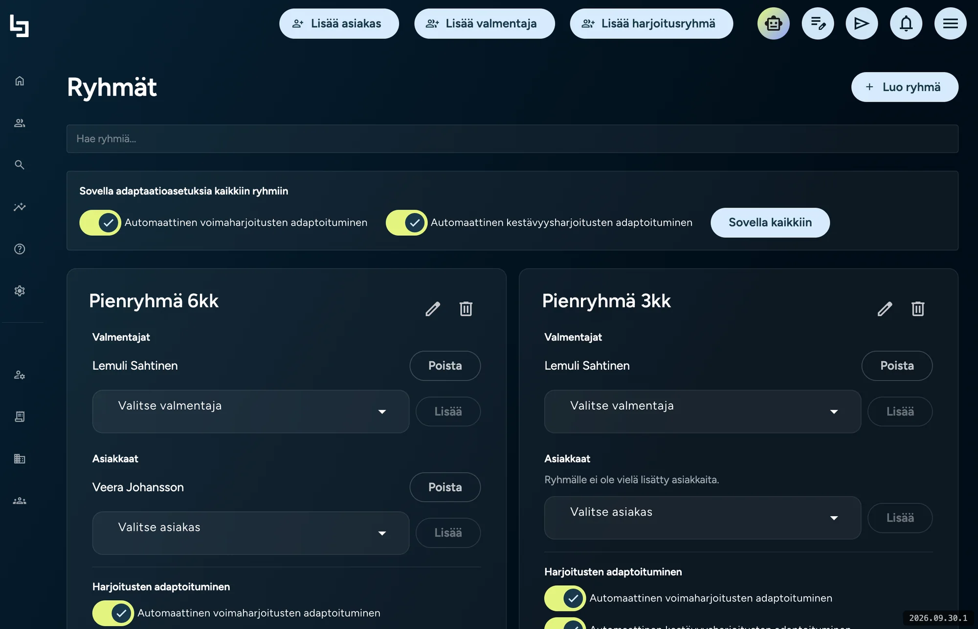Viewport: 978px width, 629px height.
Task: Open help question mark icon in sidebar
Action: click(20, 249)
